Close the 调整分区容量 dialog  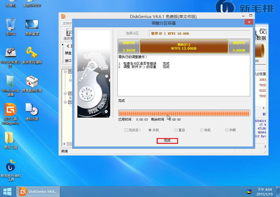249,22
